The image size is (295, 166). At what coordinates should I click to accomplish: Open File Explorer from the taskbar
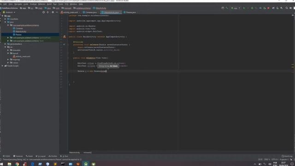9,164
